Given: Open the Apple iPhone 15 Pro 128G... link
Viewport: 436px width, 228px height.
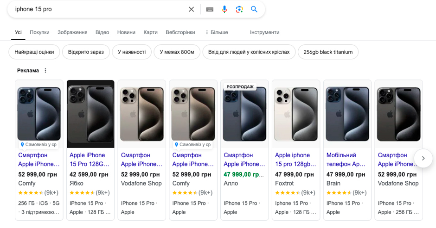Looking at the screenshot, I should pyautogui.click(x=89, y=160).
